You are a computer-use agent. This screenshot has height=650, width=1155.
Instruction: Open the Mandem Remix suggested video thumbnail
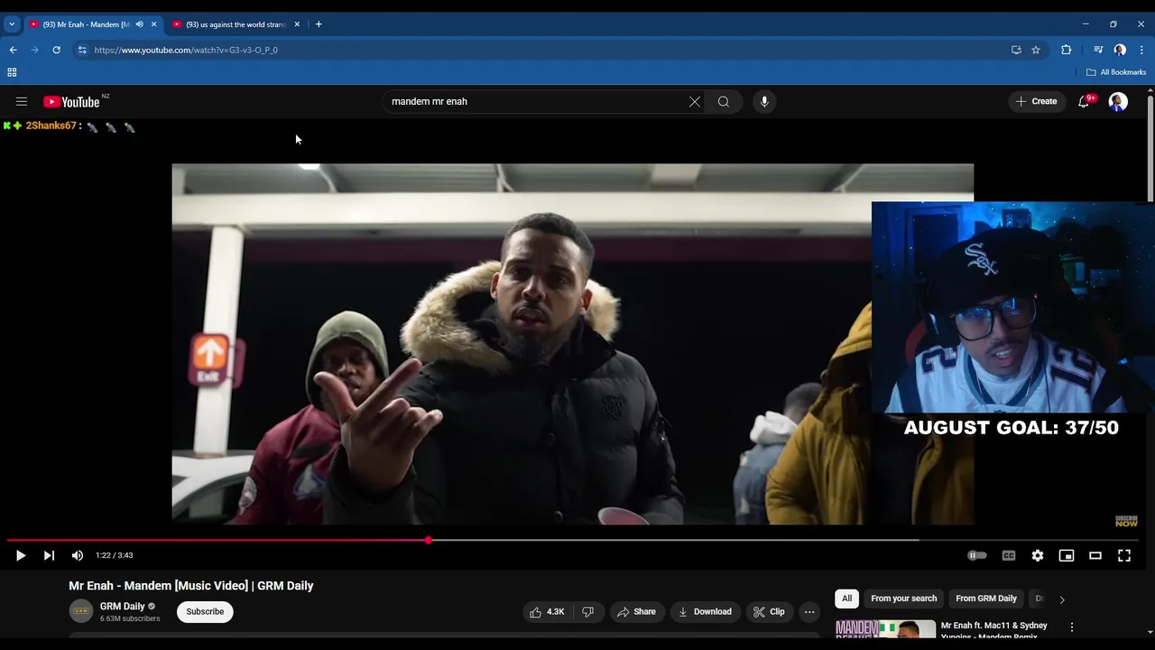(885, 629)
